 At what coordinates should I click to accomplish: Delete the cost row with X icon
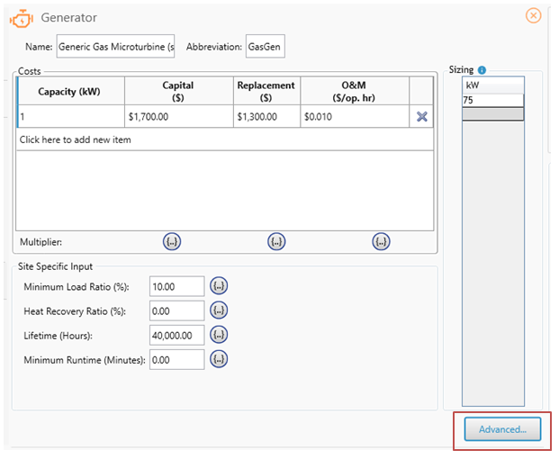[421, 116]
